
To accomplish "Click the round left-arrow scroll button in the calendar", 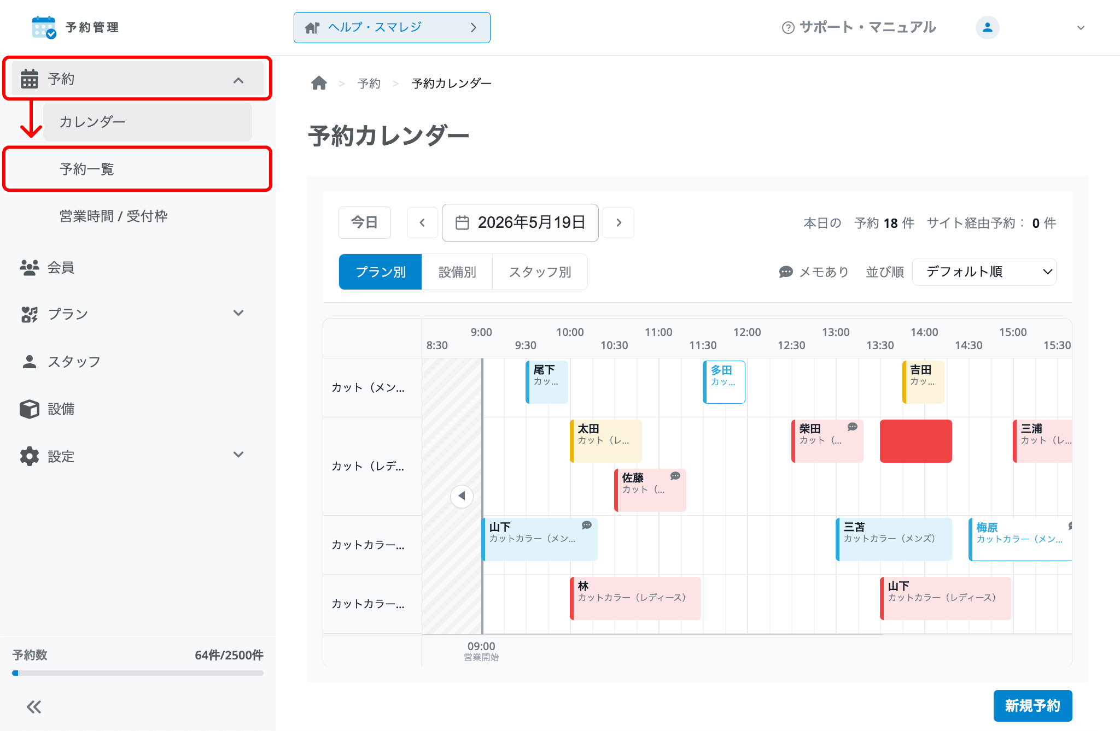I will 462,496.
